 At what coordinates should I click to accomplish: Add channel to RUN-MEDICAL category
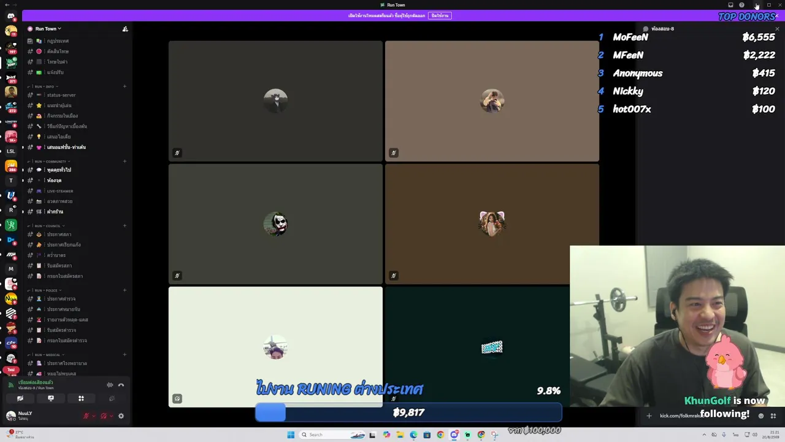(124, 355)
